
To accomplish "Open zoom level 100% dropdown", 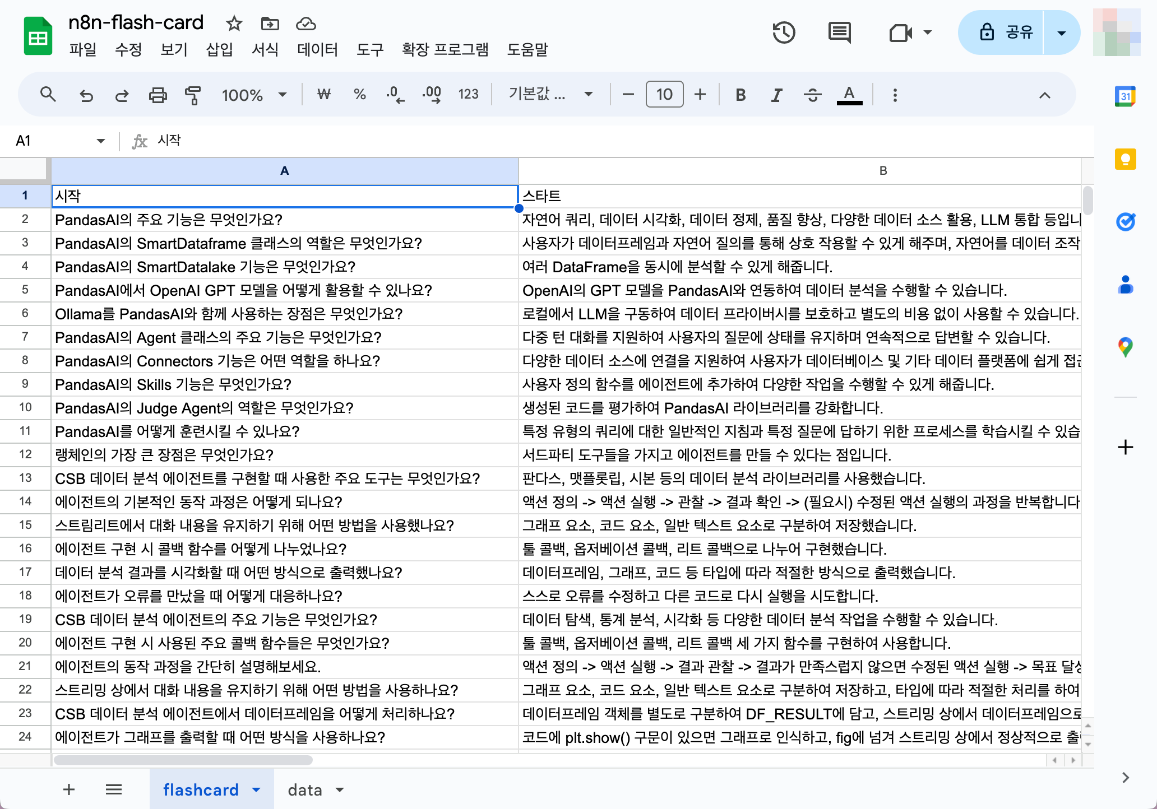I will tap(254, 95).
